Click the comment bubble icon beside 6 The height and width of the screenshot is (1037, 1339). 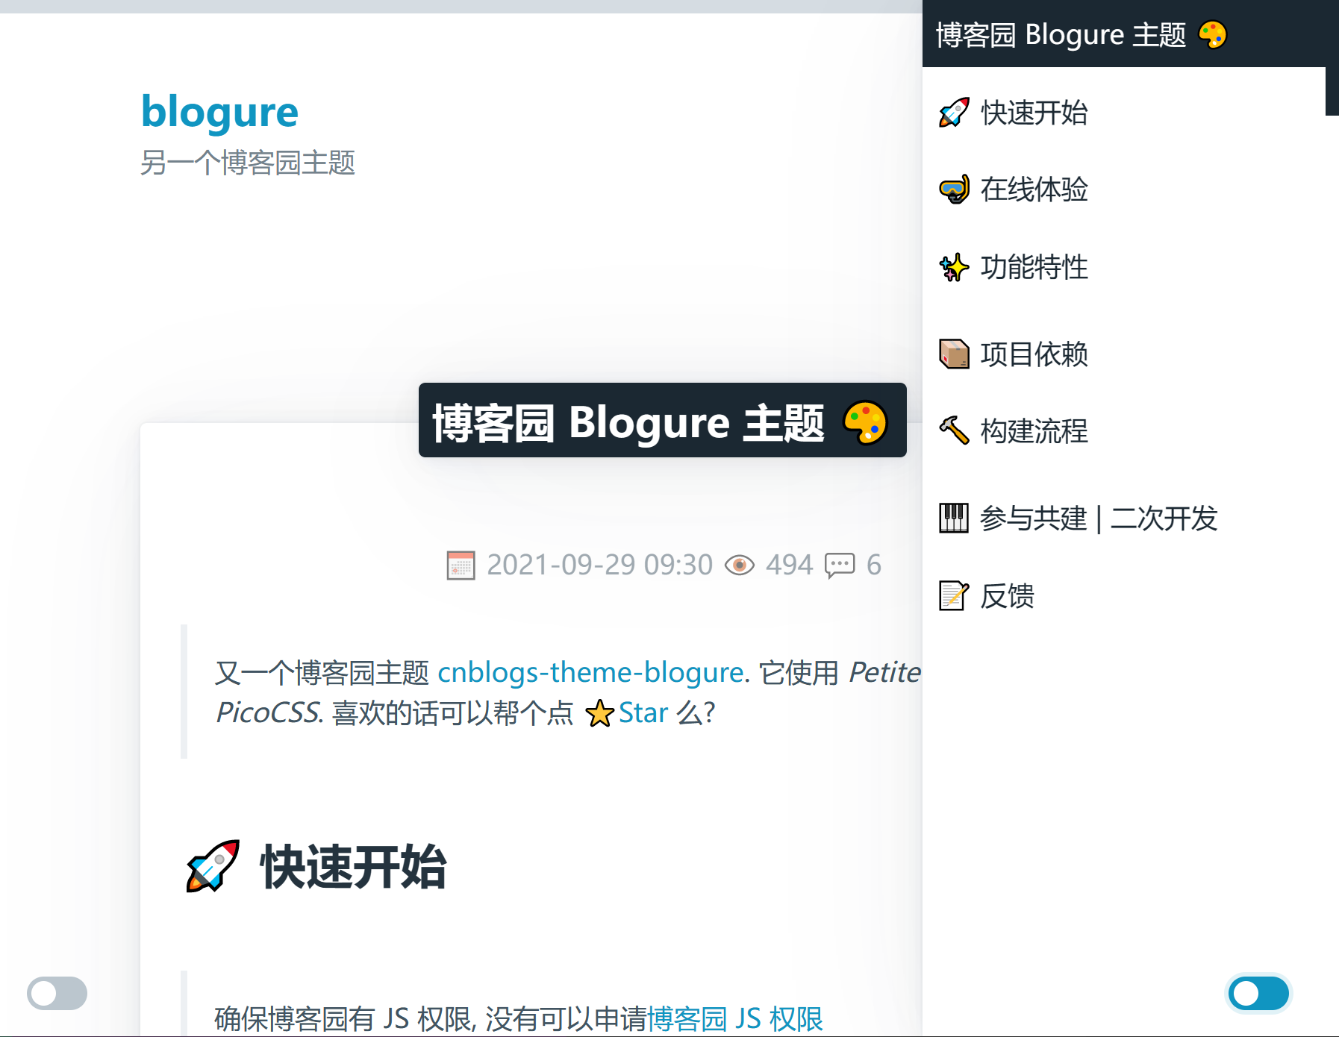[x=840, y=565]
